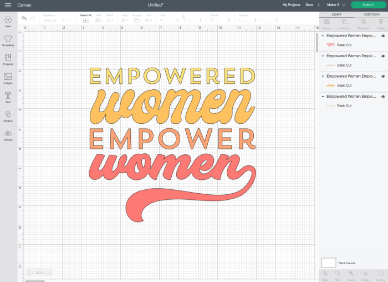Hide the first Empowered Women layer

tap(383, 36)
